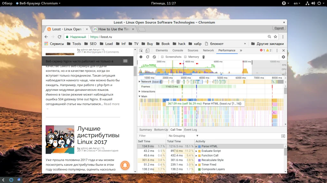Open the site hamburger menu
Image resolution: width=327 pixels, height=183 pixels.
click(x=125, y=61)
